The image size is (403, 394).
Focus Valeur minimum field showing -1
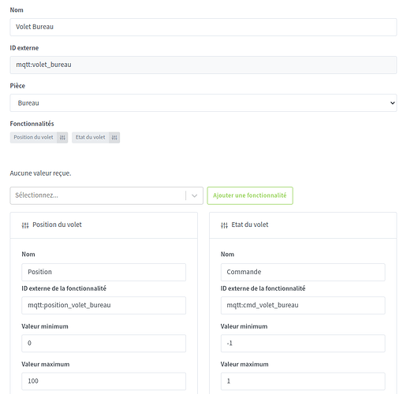[x=303, y=343]
